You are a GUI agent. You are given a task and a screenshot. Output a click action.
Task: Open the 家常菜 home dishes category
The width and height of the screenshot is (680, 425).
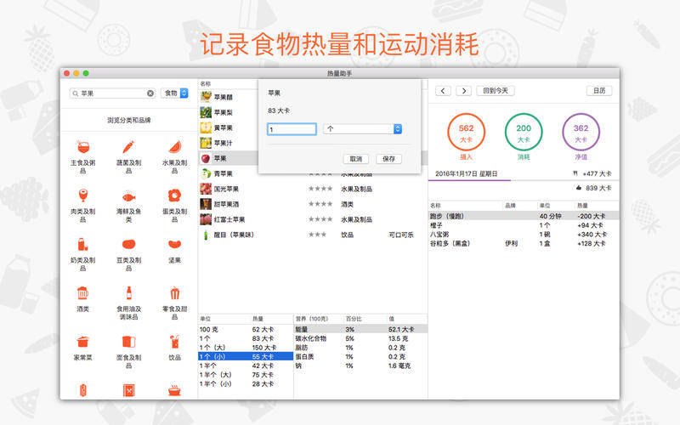tap(82, 348)
